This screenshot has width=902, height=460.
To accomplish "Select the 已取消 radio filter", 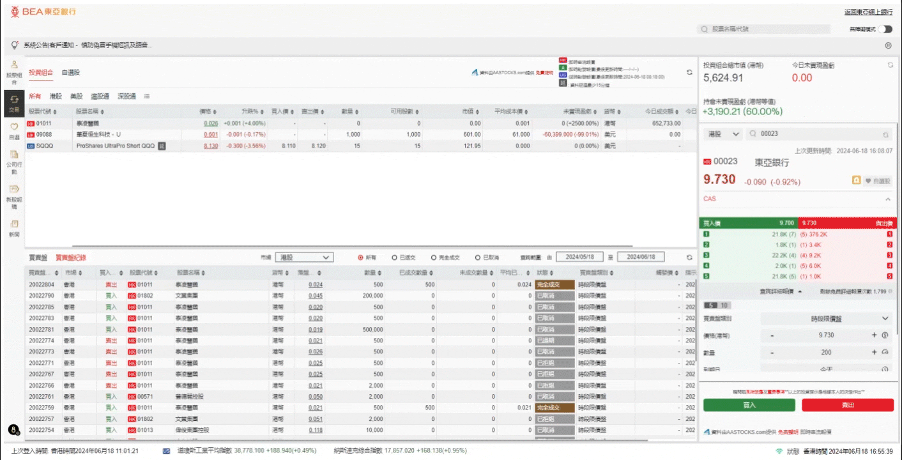I will pos(478,257).
